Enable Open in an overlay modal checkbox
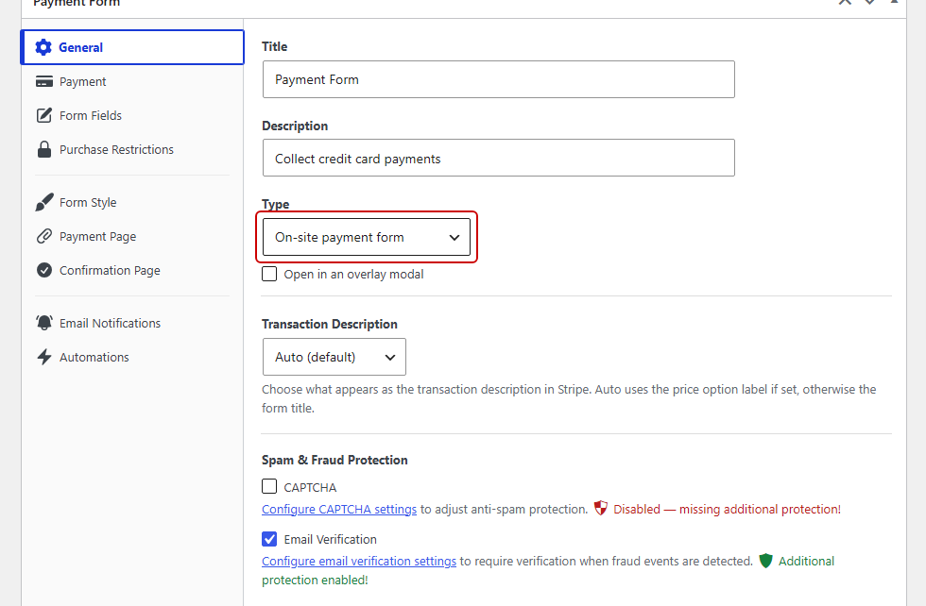This screenshot has height=606, width=926. pos(269,274)
